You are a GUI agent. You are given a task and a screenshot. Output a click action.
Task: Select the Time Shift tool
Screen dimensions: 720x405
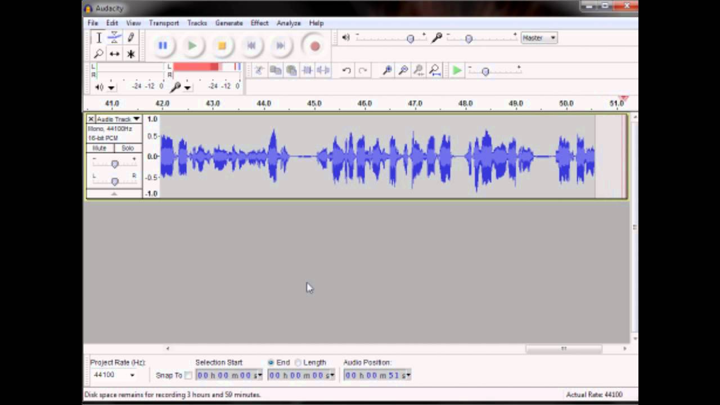point(114,54)
